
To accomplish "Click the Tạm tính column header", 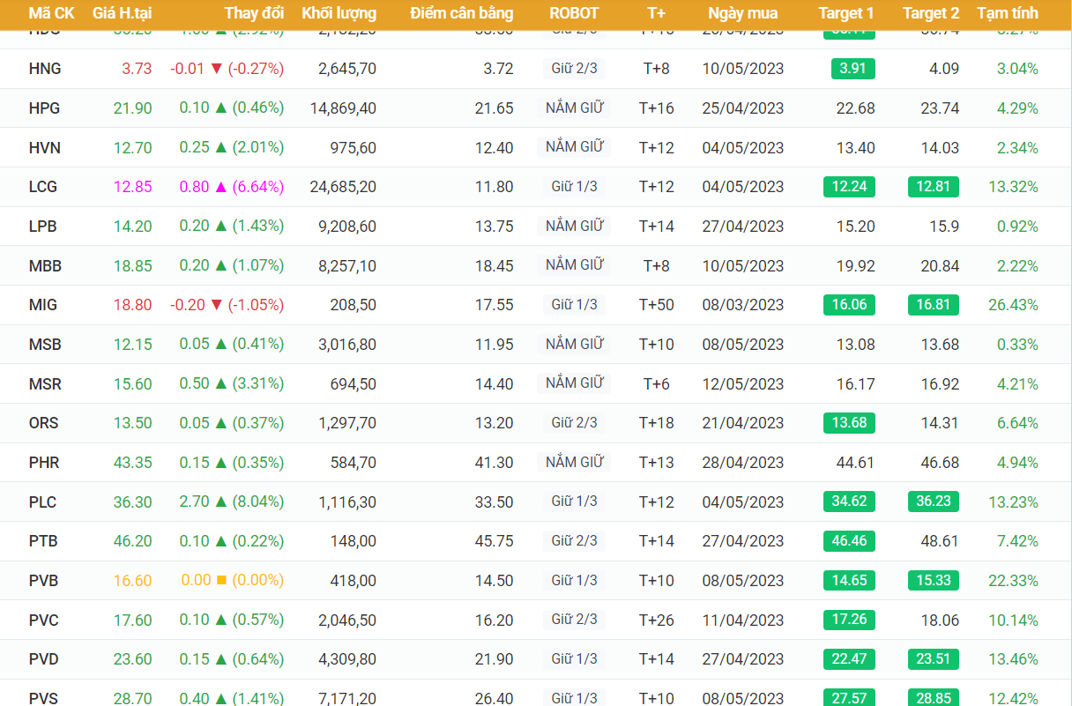I will 1007,13.
